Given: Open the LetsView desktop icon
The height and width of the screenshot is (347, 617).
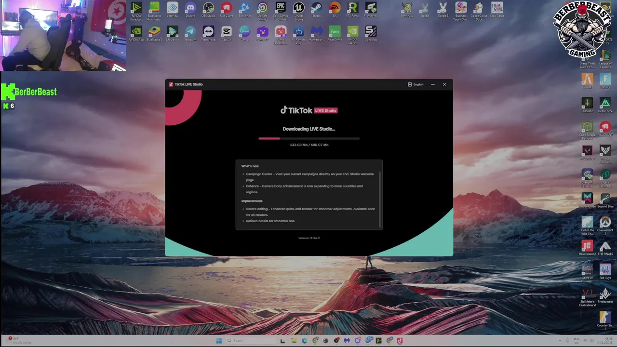Looking at the screenshot, I should 173,10.
